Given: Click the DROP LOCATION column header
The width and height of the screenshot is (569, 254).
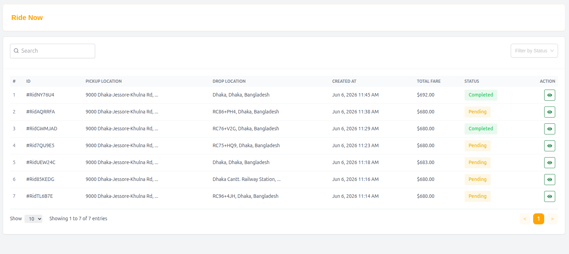Looking at the screenshot, I should point(229,81).
